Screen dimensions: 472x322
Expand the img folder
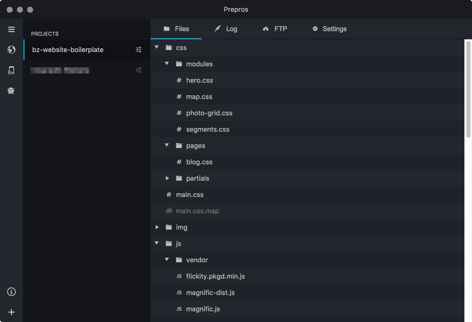(x=157, y=227)
